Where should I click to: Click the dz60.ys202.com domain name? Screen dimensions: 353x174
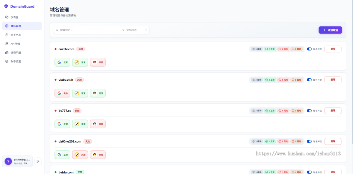[x=70, y=142]
